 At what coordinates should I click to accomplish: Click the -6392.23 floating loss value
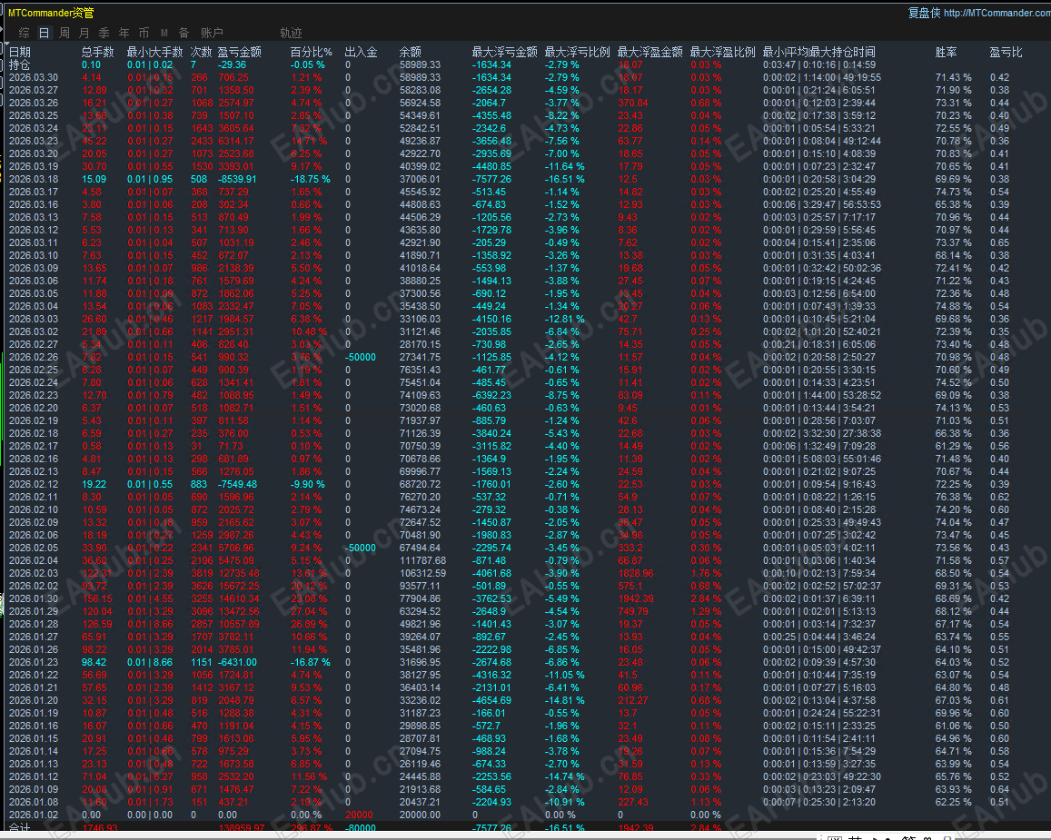pyautogui.click(x=491, y=396)
